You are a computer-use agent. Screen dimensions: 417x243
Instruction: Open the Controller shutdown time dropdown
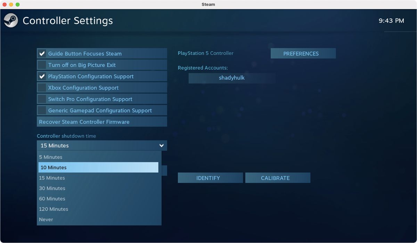[102, 146]
